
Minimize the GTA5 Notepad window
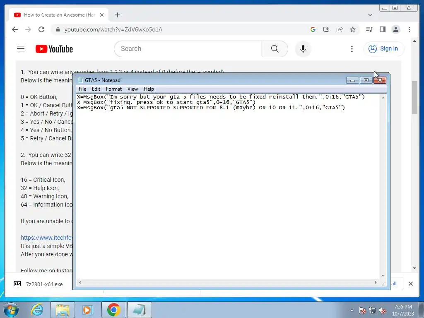(x=352, y=80)
